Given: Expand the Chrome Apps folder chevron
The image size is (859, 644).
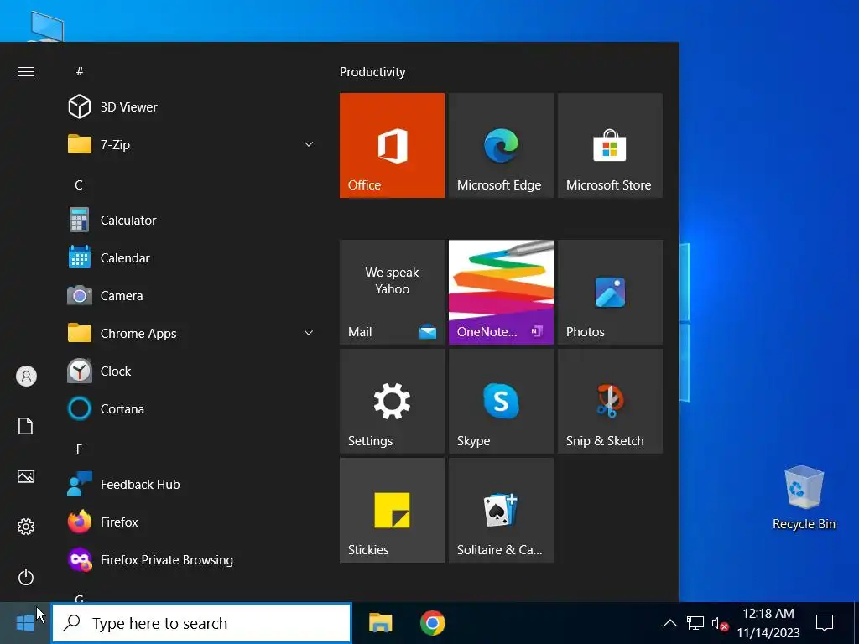Looking at the screenshot, I should click(x=309, y=333).
